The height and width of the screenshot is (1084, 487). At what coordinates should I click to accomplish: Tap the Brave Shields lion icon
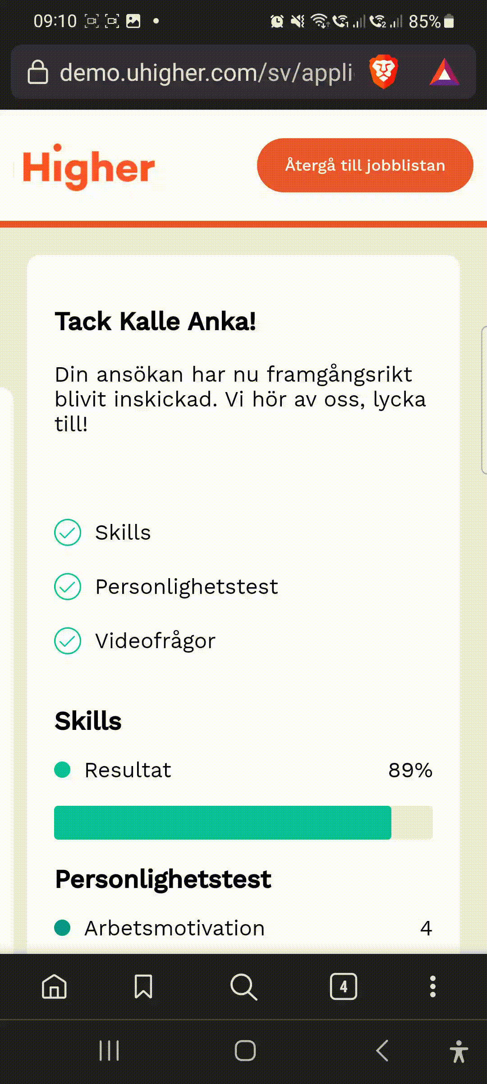click(x=383, y=72)
